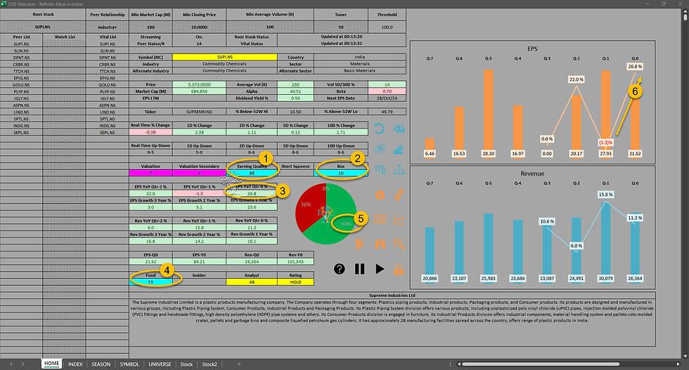Click the horizontal scrollbar left arrow
Screen dimensions: 689x370
click(459, 364)
